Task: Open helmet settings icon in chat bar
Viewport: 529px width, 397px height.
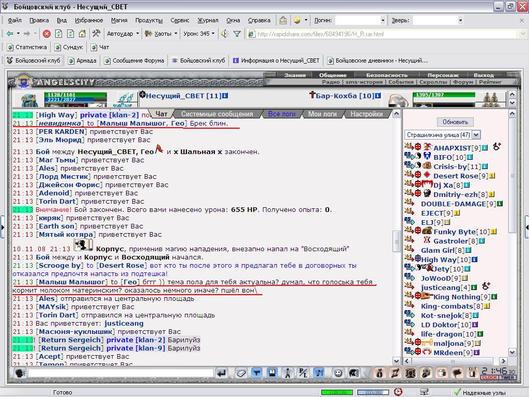Action: click(353, 373)
